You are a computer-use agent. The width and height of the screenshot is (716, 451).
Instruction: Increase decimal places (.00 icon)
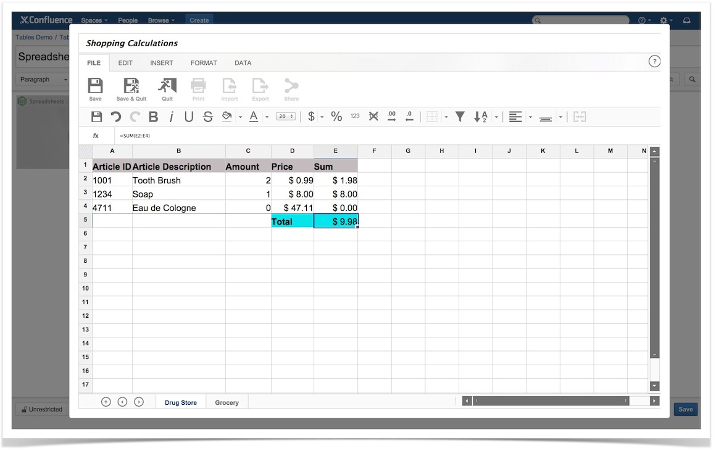point(392,117)
